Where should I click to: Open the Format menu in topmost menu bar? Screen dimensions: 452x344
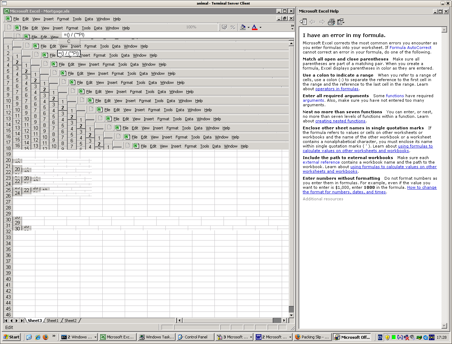(63, 19)
